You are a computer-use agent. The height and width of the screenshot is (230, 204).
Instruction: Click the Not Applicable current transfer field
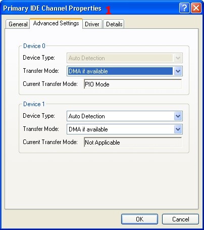coord(133,143)
